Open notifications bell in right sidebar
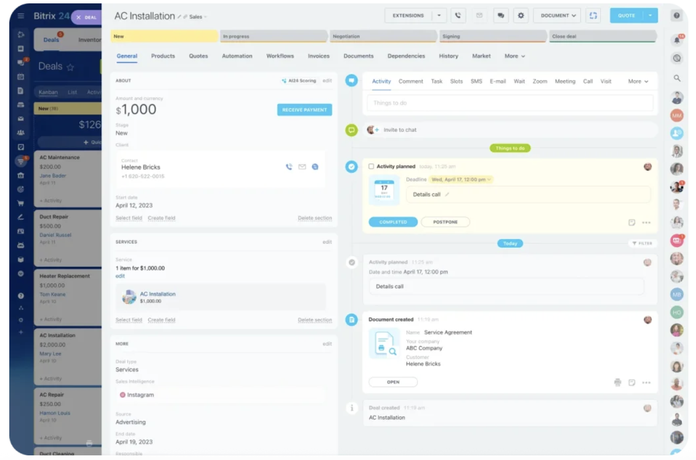Viewport: 696px width, 460px height. tap(677, 40)
